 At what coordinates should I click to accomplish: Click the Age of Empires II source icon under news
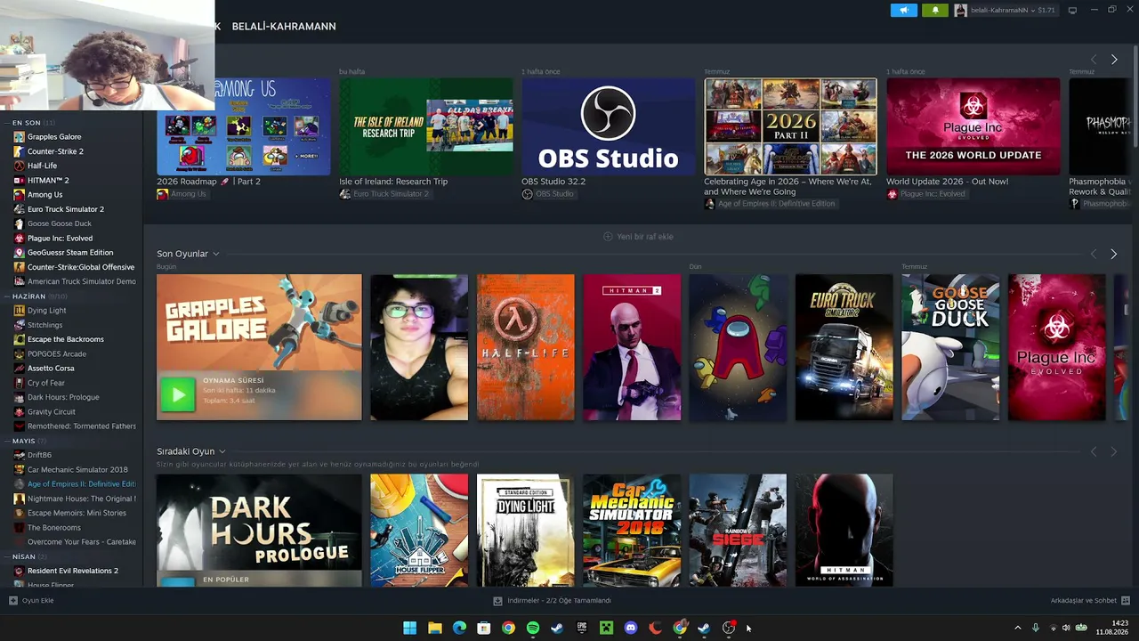(709, 204)
